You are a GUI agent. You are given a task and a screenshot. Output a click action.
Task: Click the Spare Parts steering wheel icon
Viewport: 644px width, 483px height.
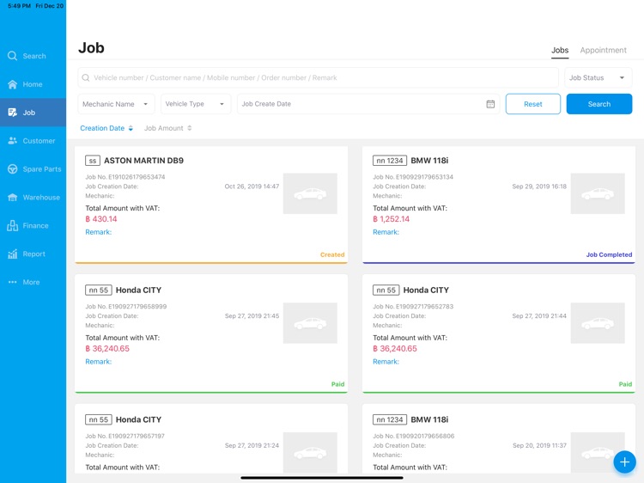12,169
